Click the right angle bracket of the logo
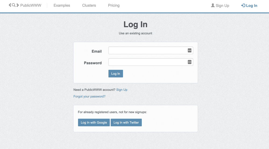The image size is (269, 149). tap(17, 5)
